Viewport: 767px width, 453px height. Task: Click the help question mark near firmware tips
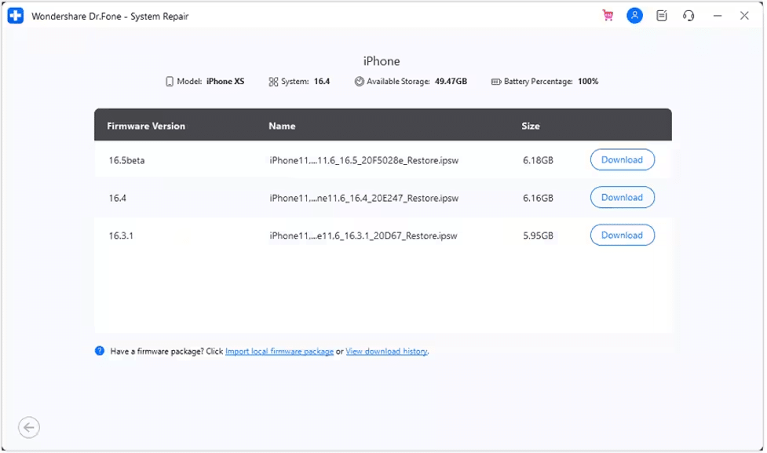point(99,350)
